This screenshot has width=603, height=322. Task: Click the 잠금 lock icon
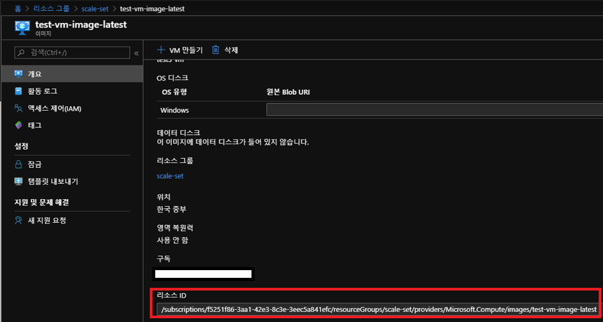(19, 165)
